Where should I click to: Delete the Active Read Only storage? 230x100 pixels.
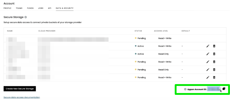click(214, 54)
